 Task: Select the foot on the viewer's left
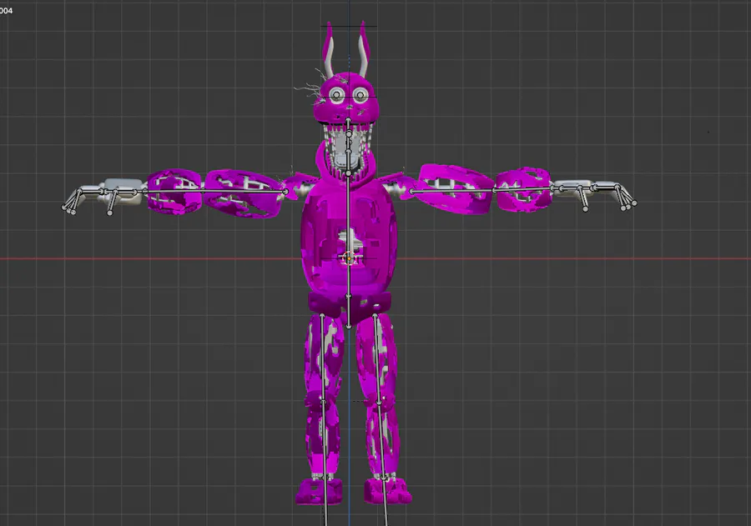pos(319,491)
